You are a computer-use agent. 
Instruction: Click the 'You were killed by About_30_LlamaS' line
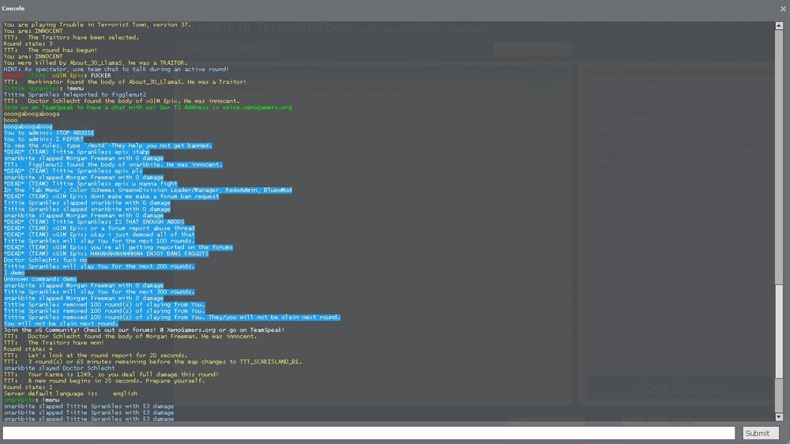[x=96, y=63]
